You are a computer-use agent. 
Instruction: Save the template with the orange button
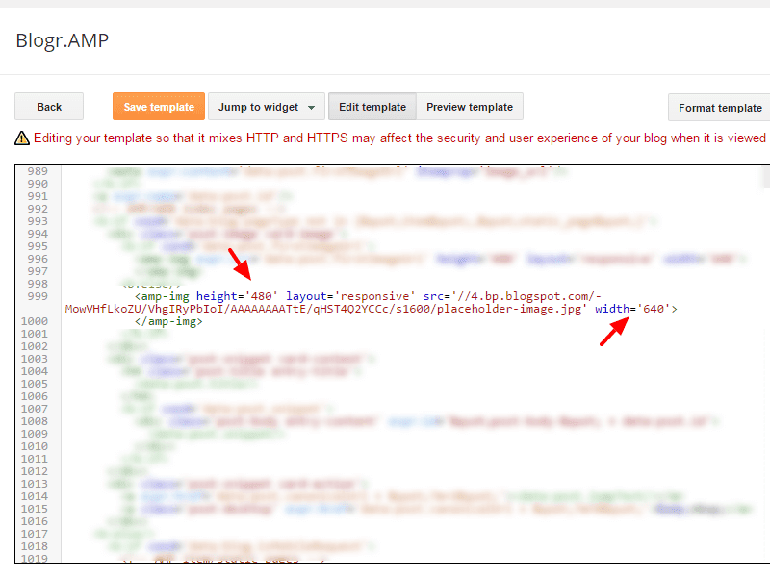click(x=159, y=107)
